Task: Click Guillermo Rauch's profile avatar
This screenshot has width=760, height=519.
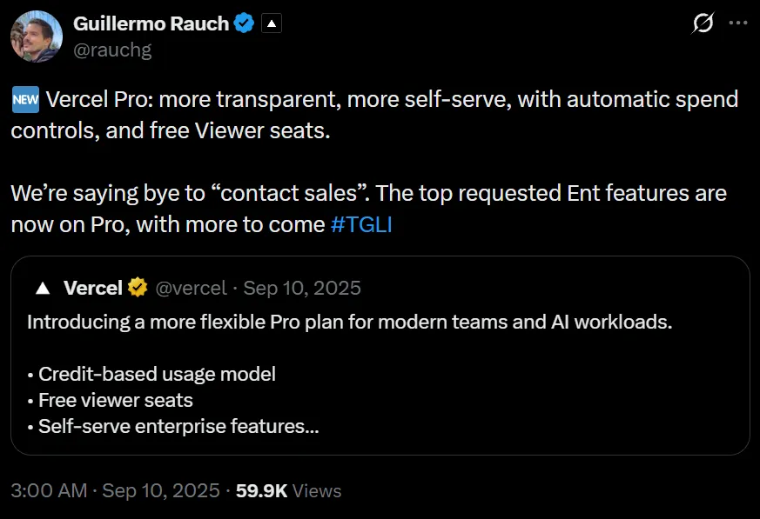Action: point(36,37)
